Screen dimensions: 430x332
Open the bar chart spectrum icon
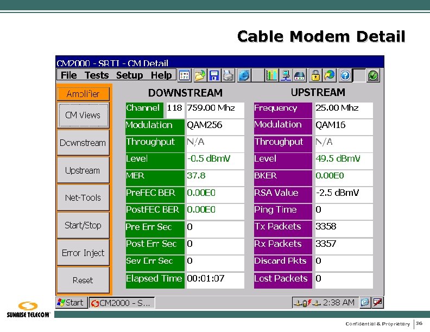[271, 75]
